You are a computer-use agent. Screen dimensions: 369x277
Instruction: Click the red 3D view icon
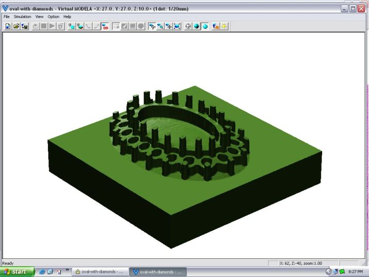click(x=105, y=26)
